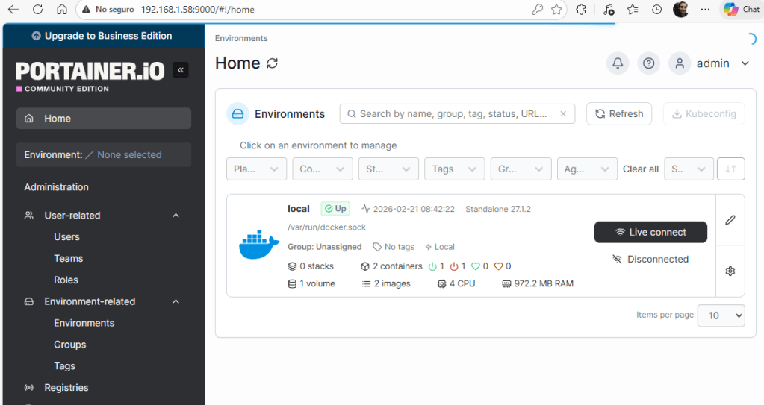Click browser back arrow button

coord(13,10)
